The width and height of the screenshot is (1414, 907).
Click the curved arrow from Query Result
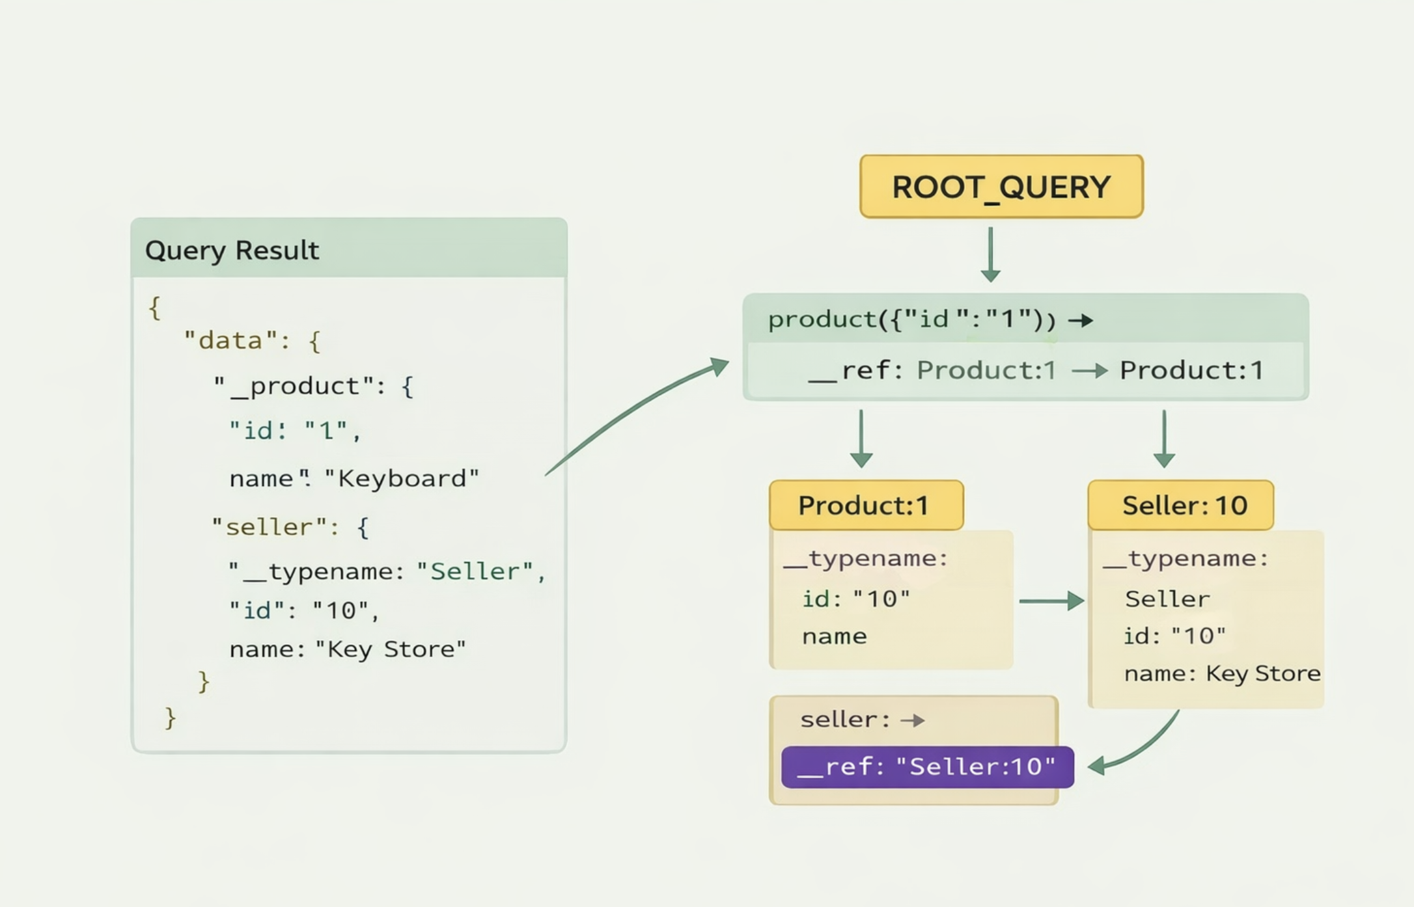pyautogui.click(x=637, y=415)
